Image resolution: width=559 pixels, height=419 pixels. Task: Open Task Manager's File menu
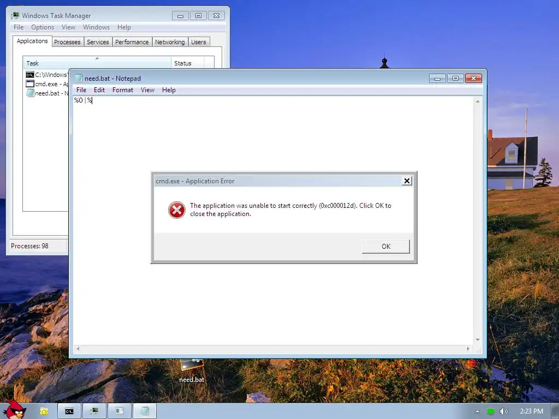tap(19, 27)
